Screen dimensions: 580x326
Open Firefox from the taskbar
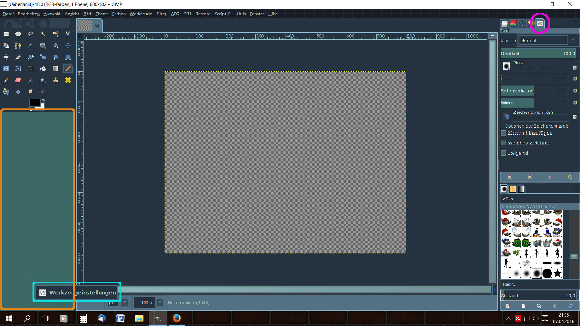click(x=176, y=318)
